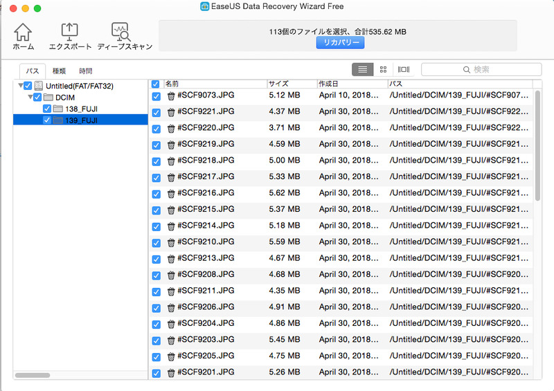Uncheck the #SCF9206.JPG checkbox

tap(157, 308)
